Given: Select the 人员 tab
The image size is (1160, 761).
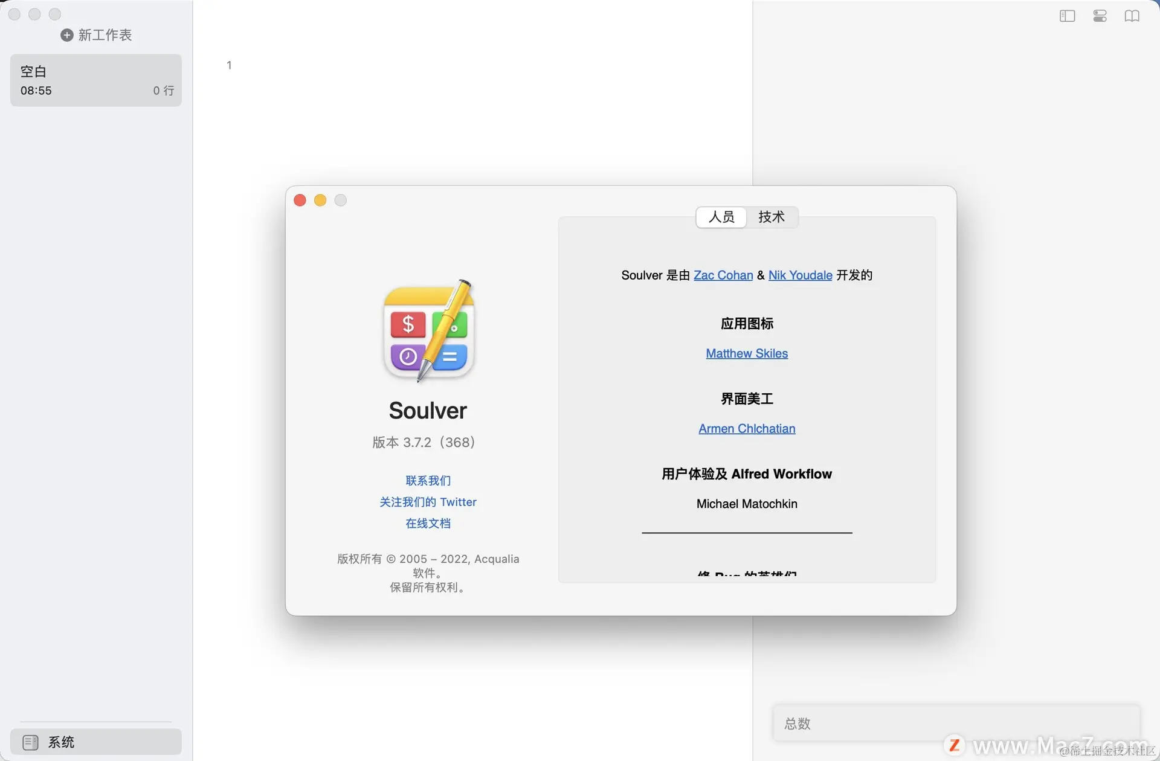Looking at the screenshot, I should pos(721,217).
